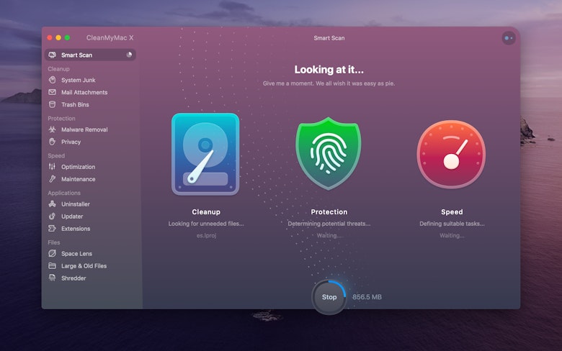562x351 pixels.
Task: Select the Mail Attachments envelope icon
Action: [53, 92]
